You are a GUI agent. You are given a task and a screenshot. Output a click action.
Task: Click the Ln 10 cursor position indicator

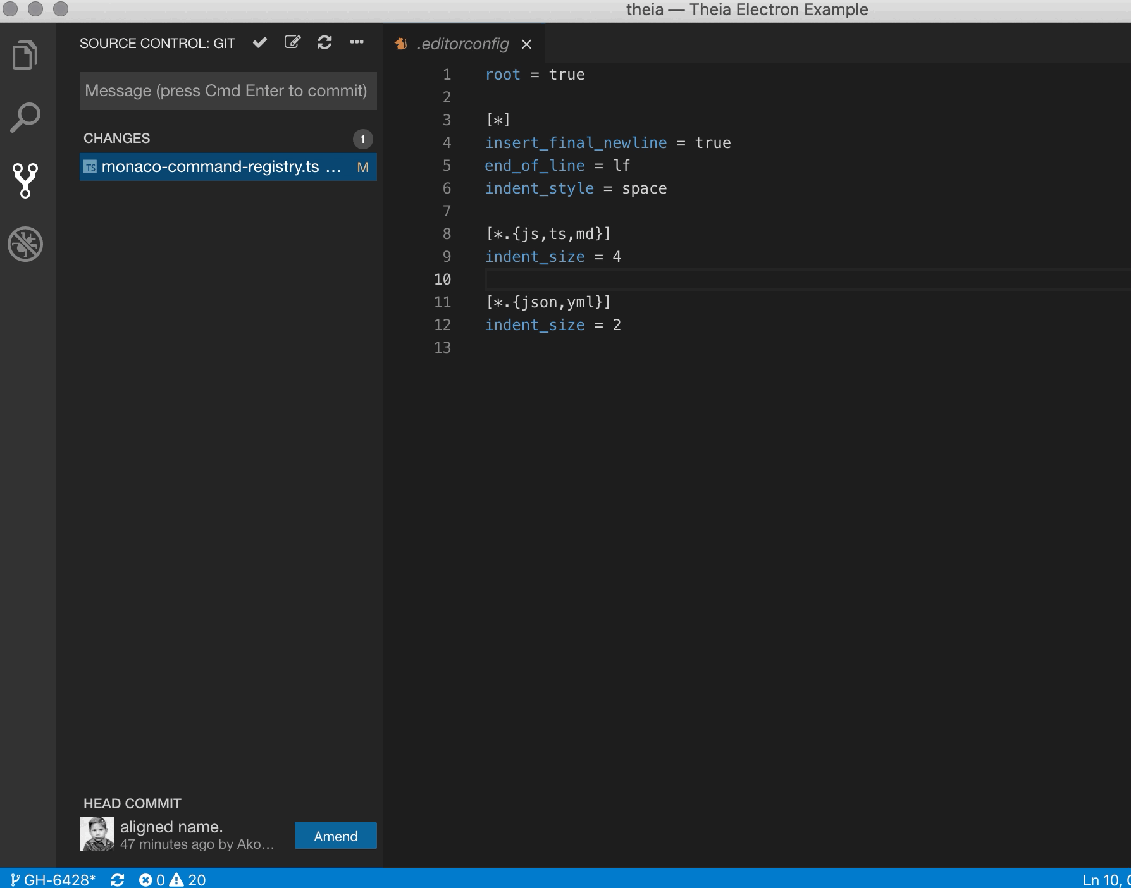(1106, 880)
